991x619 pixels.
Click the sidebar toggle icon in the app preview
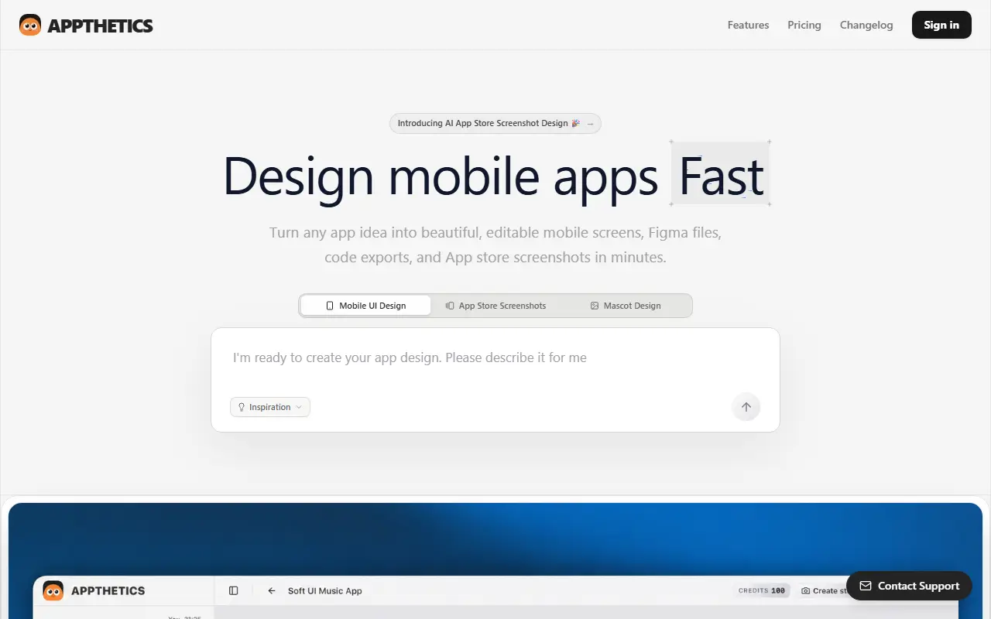(234, 590)
